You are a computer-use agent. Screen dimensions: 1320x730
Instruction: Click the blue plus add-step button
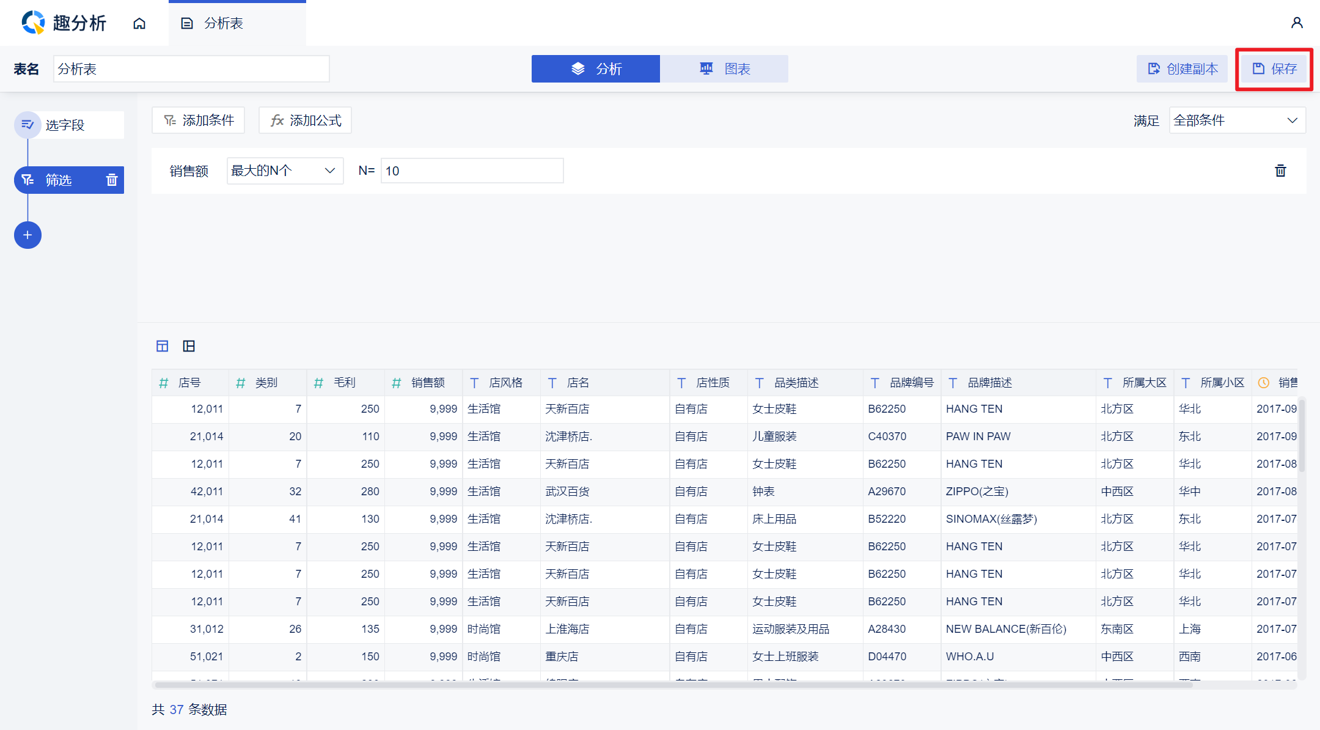click(x=28, y=235)
